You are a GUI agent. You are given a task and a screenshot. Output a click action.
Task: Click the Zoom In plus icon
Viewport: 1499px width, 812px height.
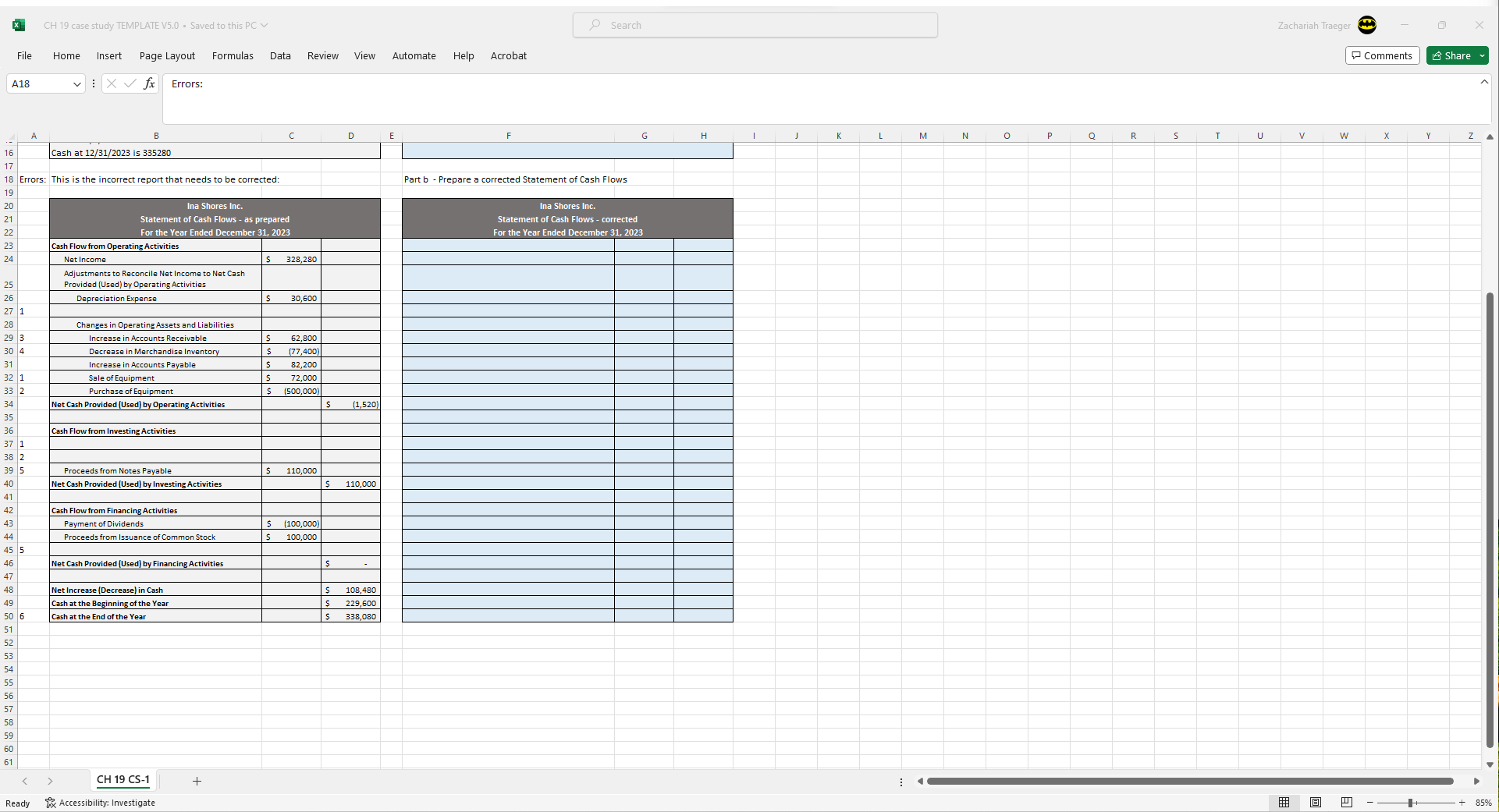pyautogui.click(x=1462, y=803)
